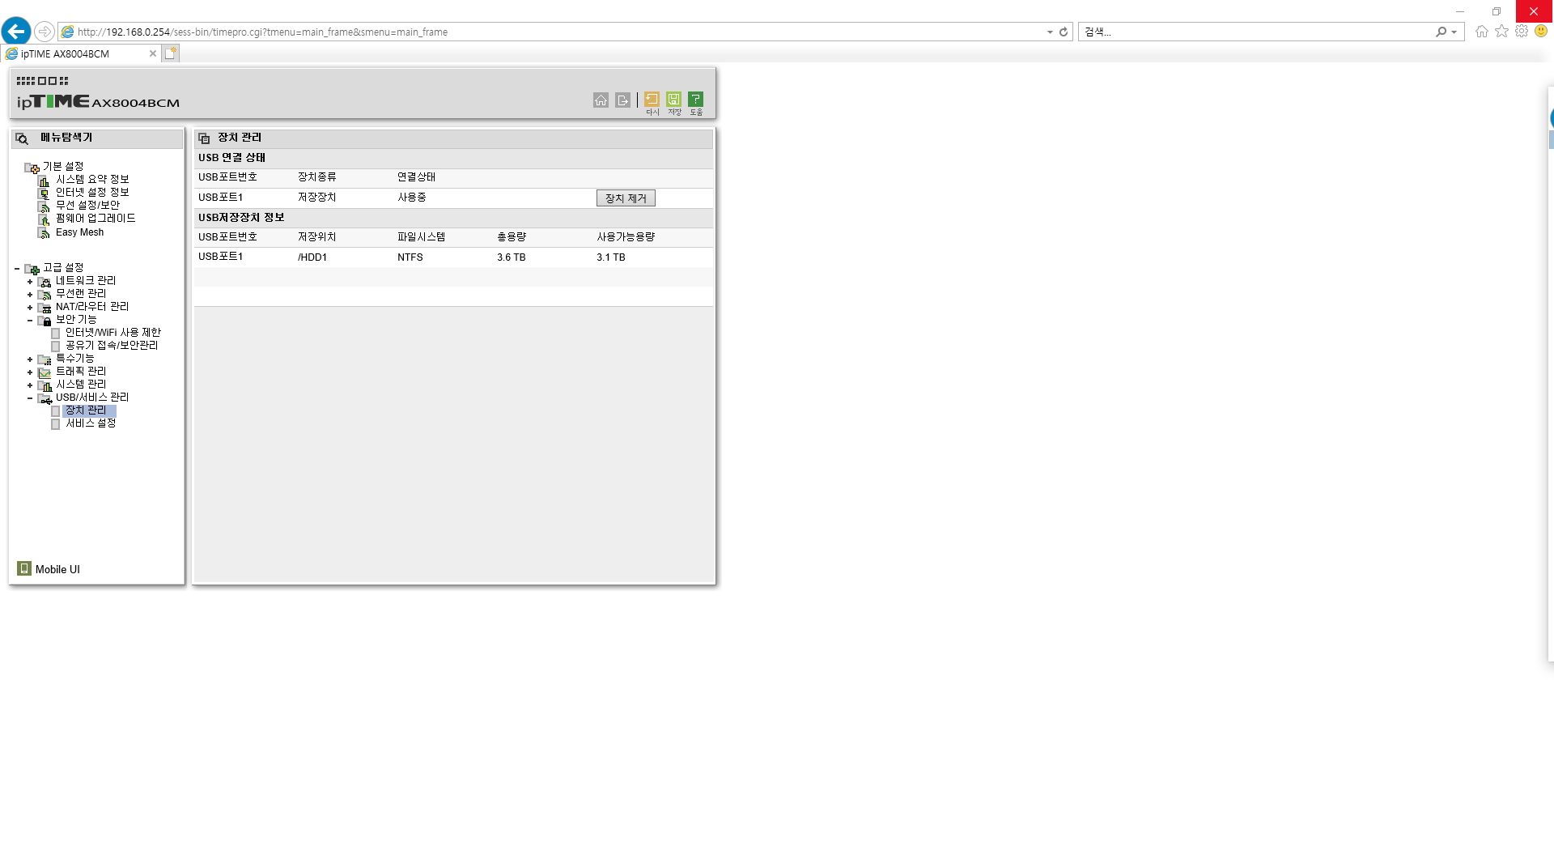Expand the 네트워크 관리 tree node

point(30,282)
